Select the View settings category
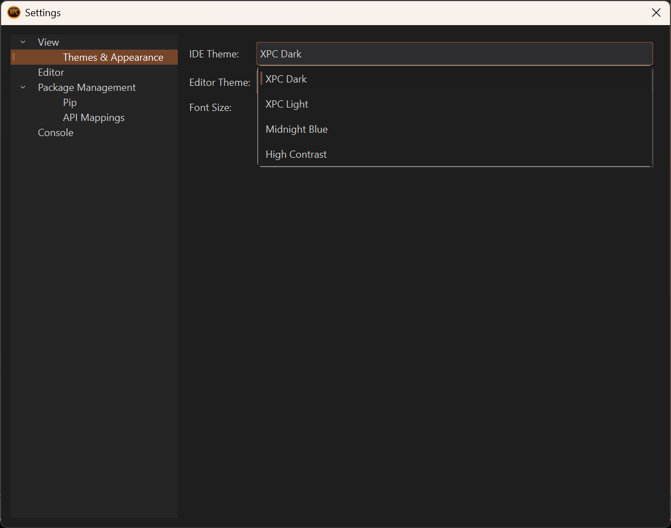Viewport: 671px width, 528px height. click(48, 42)
